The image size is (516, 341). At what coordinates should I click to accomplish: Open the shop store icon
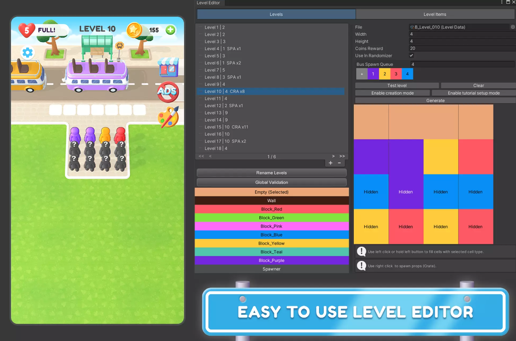pyautogui.click(x=168, y=68)
